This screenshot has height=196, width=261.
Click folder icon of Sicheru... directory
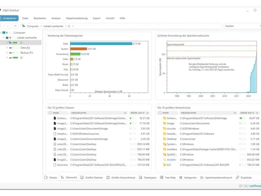click(165, 118)
